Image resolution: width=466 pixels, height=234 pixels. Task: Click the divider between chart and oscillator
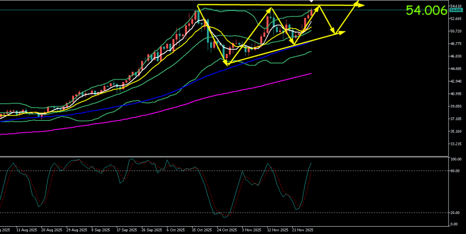224,156
